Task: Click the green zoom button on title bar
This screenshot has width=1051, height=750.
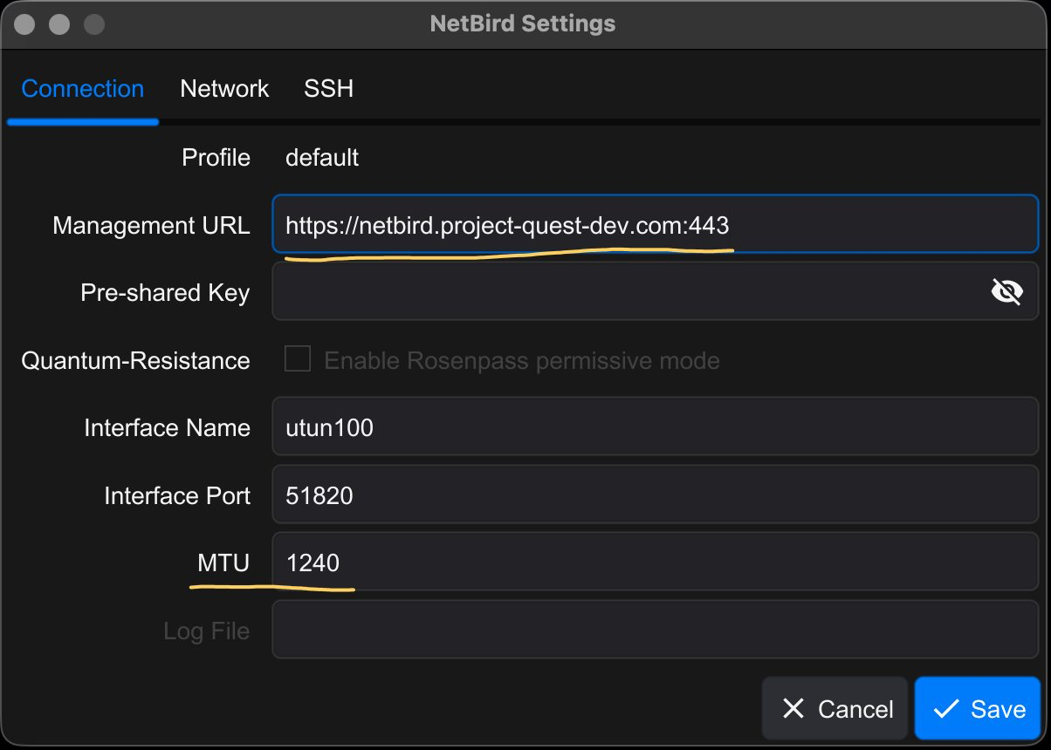Action: click(x=93, y=24)
